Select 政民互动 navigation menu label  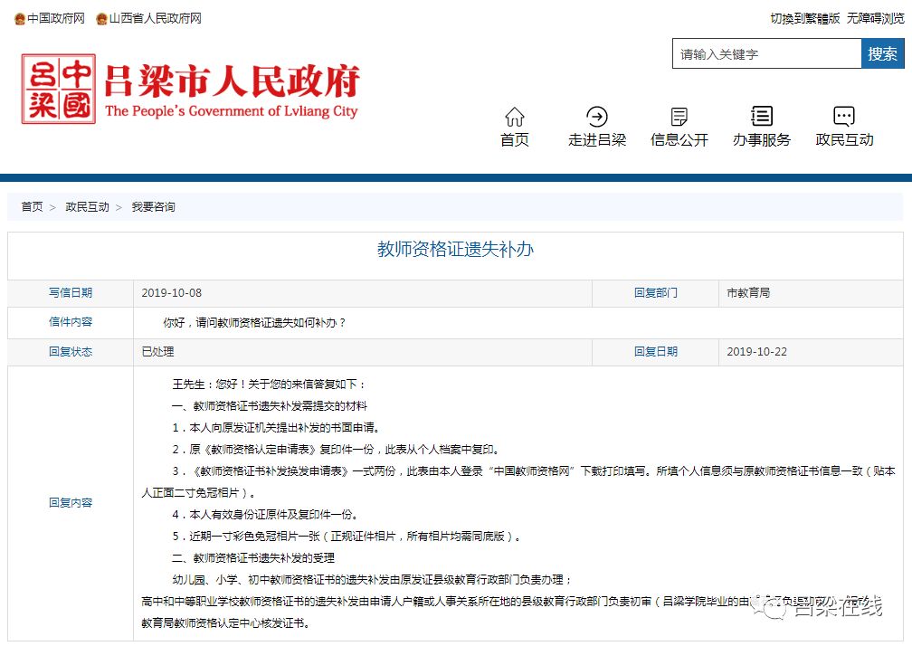[844, 139]
